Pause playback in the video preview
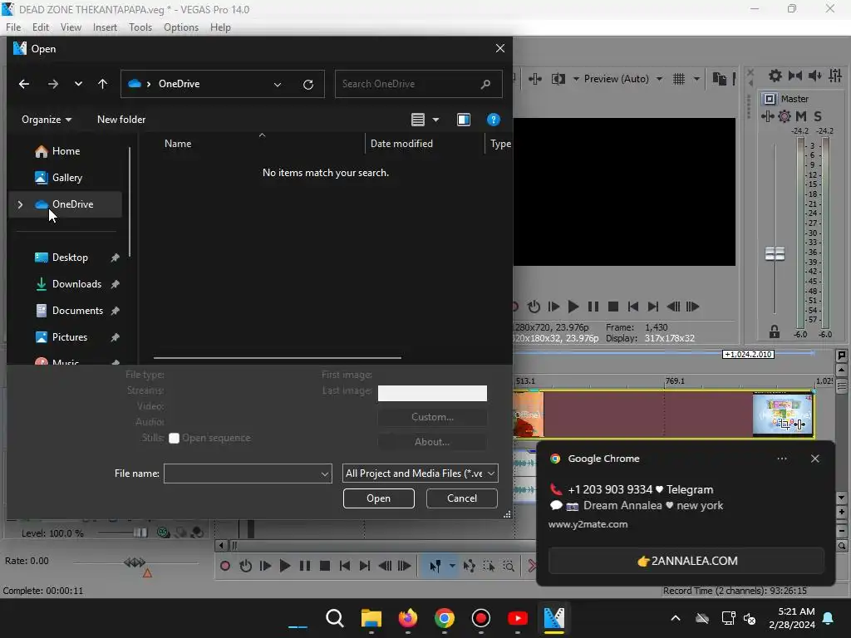 pyautogui.click(x=593, y=307)
